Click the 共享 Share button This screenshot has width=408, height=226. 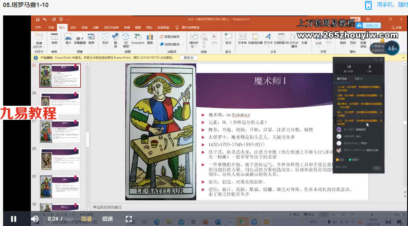point(397,27)
